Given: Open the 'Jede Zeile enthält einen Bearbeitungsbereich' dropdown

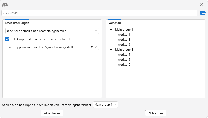Looking at the screenshot, I should coord(52,31).
